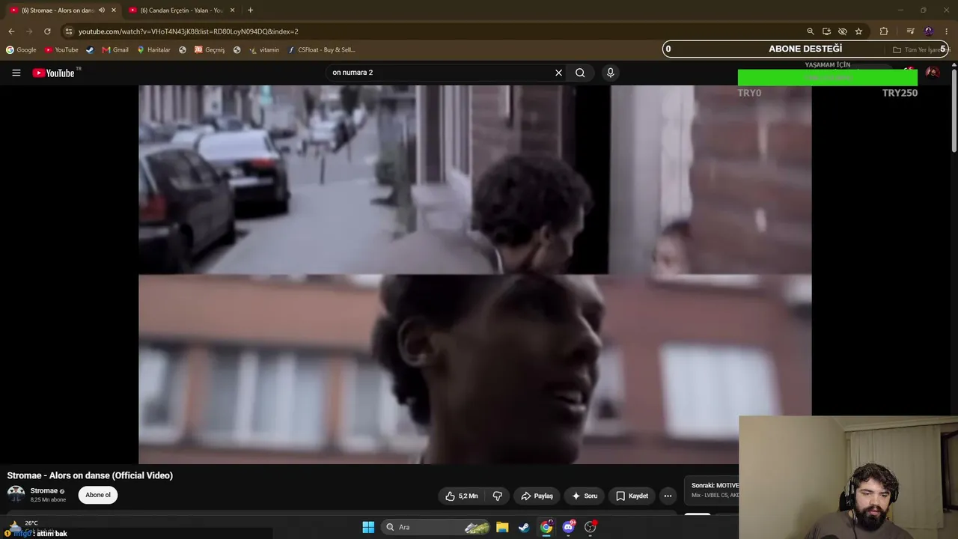The width and height of the screenshot is (958, 539).
Task: Open the Stromae channel name link
Action: tap(44, 491)
